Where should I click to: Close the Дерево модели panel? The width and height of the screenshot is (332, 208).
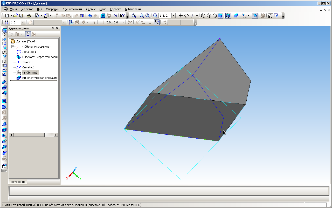[x=57, y=28]
